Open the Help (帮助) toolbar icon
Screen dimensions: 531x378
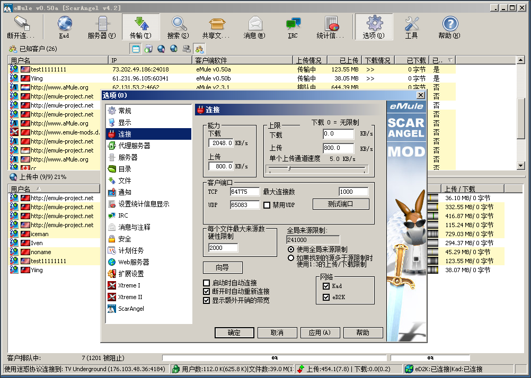[449, 27]
